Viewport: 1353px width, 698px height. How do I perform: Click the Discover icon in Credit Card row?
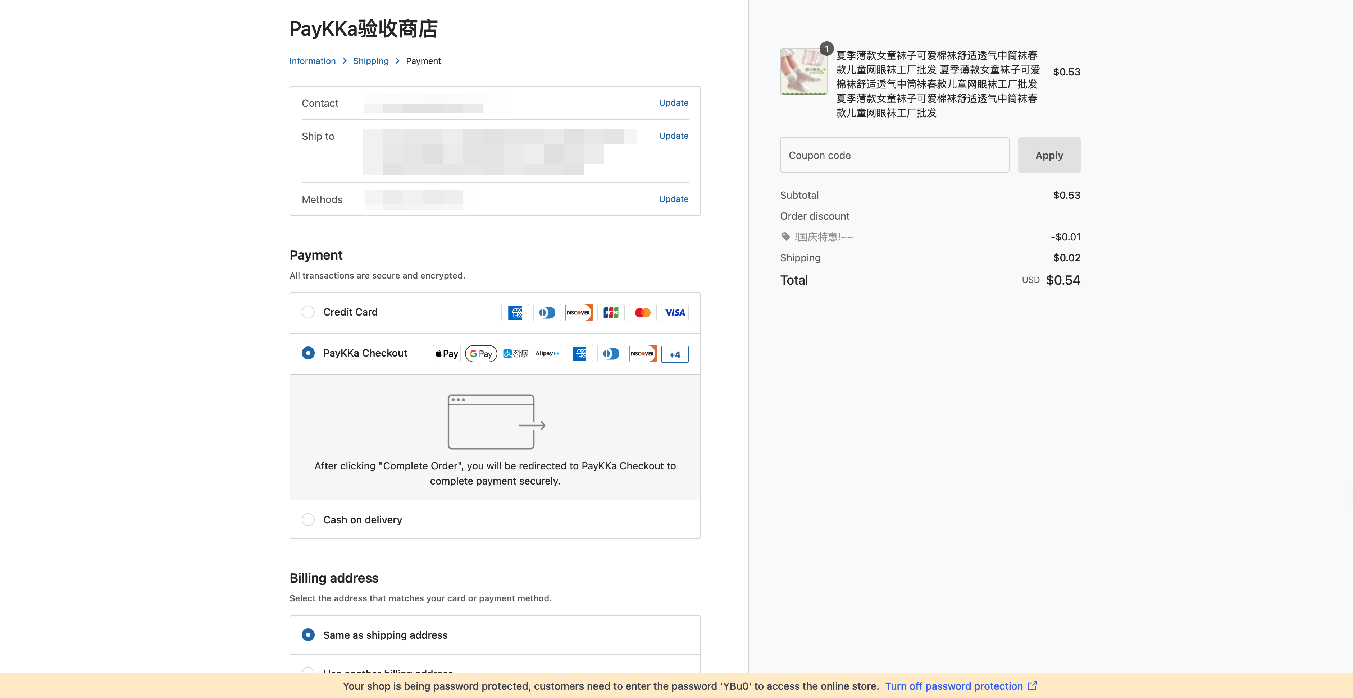[579, 312]
